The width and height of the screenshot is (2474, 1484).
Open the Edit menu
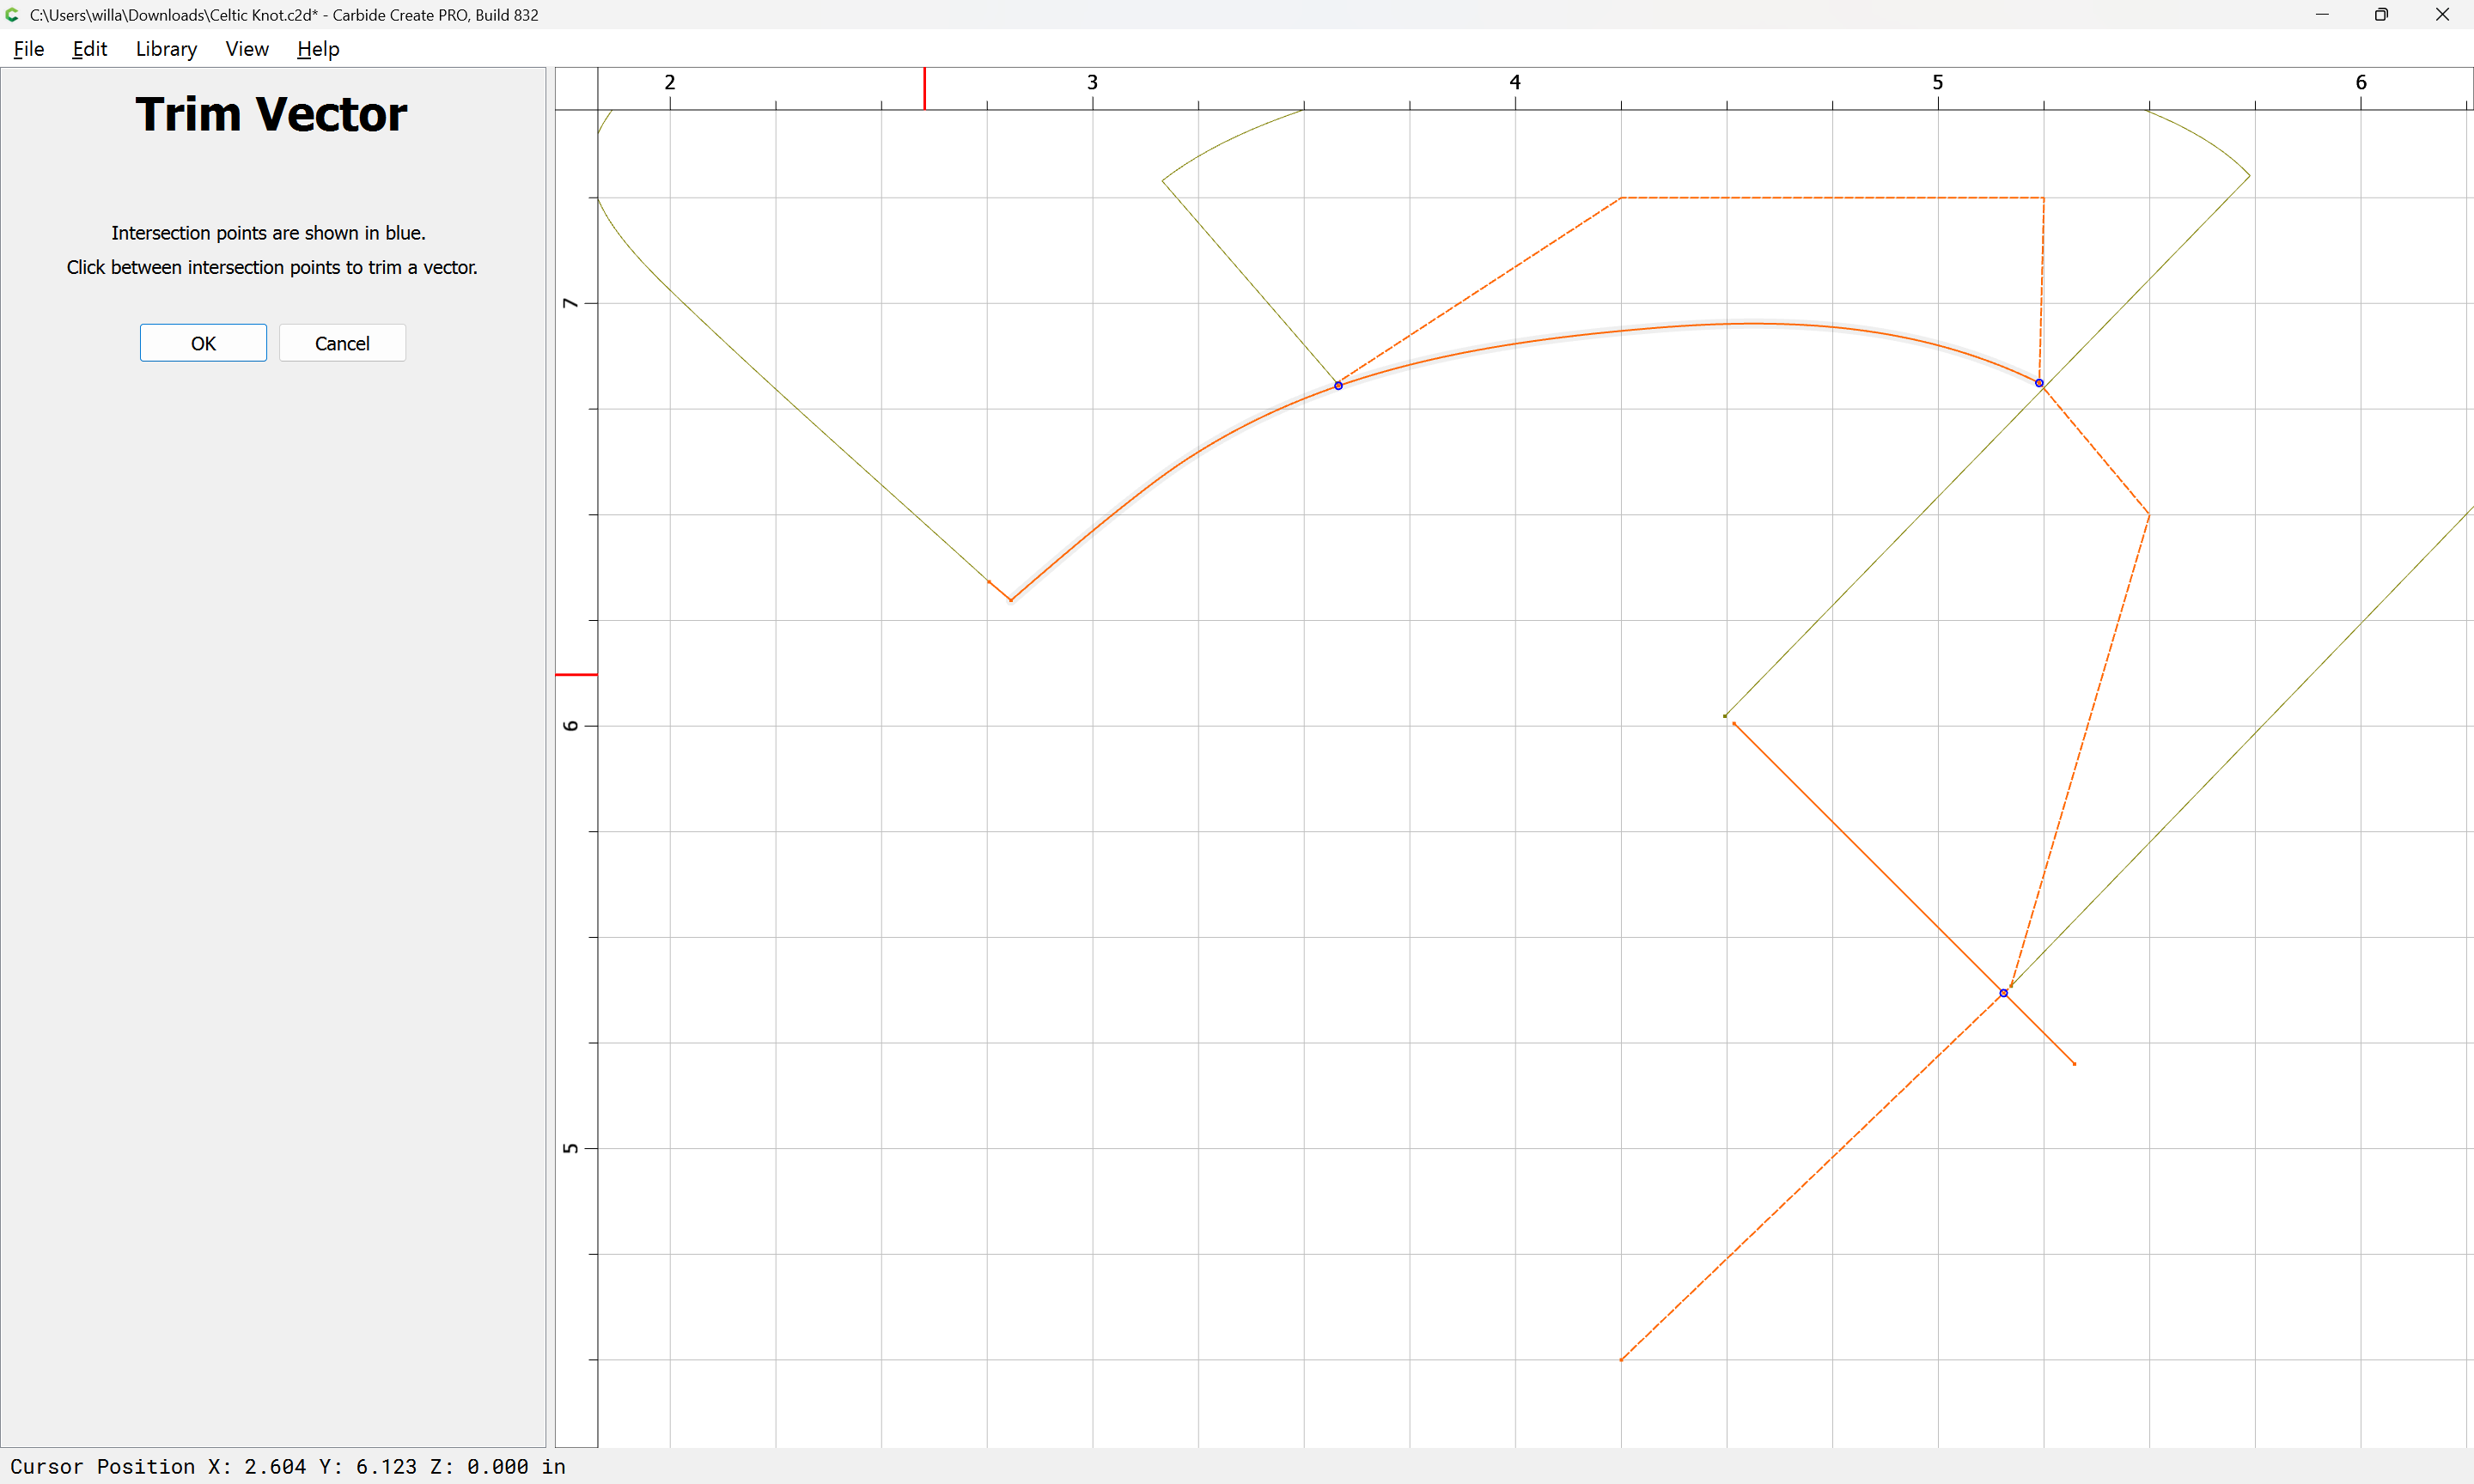[89, 49]
